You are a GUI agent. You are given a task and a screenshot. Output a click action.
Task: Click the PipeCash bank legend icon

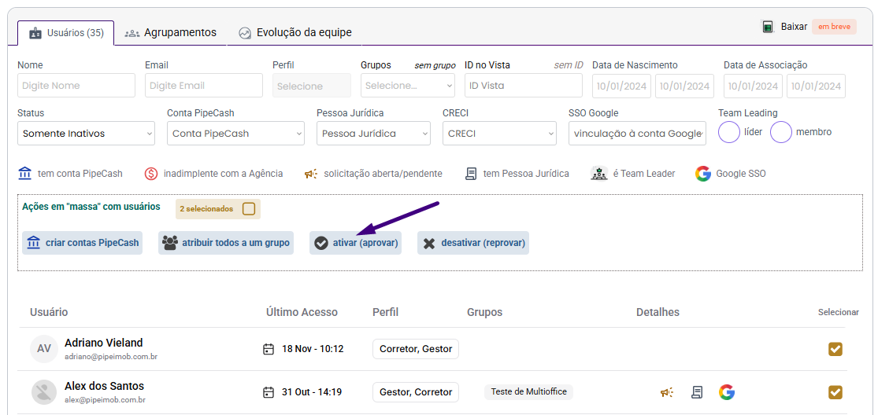(x=24, y=174)
